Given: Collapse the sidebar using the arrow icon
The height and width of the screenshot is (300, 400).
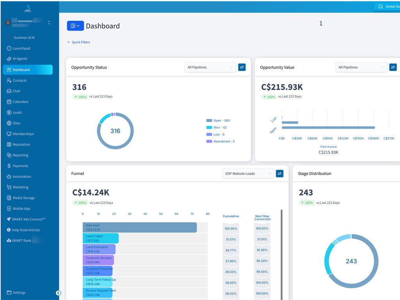Looking at the screenshot, I should point(59,293).
